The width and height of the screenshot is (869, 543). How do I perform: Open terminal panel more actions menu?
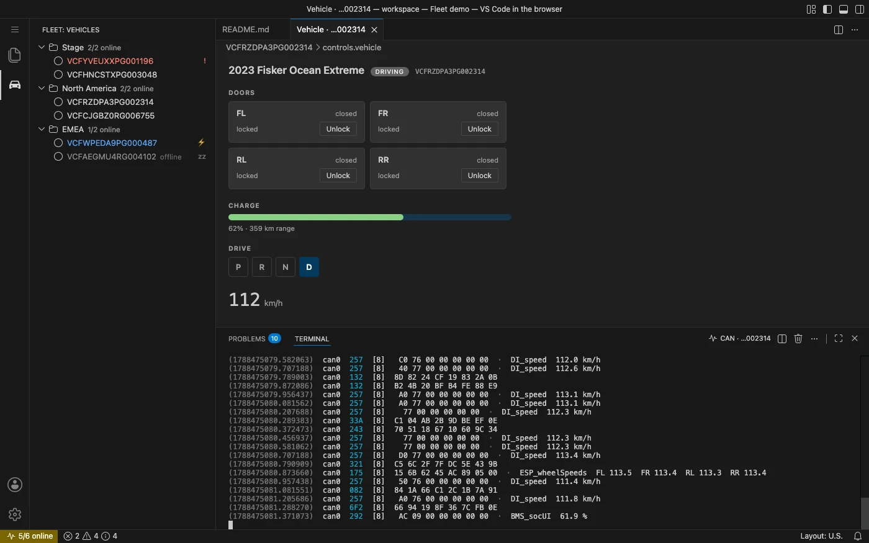click(x=814, y=338)
